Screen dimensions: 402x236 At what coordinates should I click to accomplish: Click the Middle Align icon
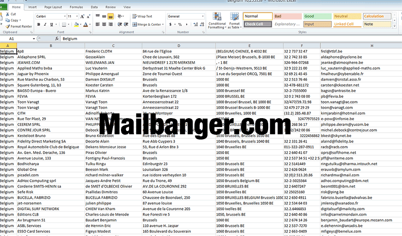pyautogui.click(x=104, y=16)
